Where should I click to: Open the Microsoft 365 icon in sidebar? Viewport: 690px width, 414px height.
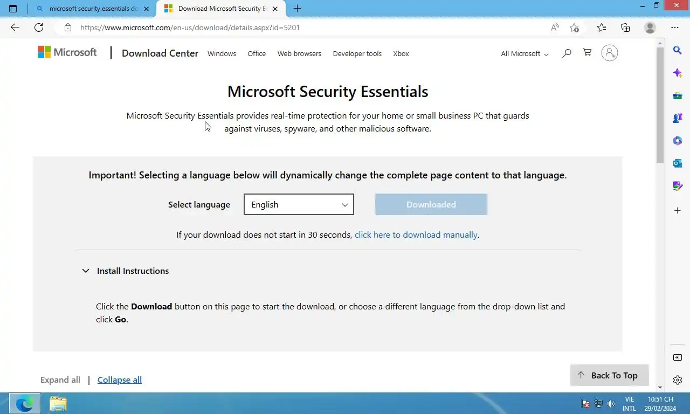tap(678, 141)
